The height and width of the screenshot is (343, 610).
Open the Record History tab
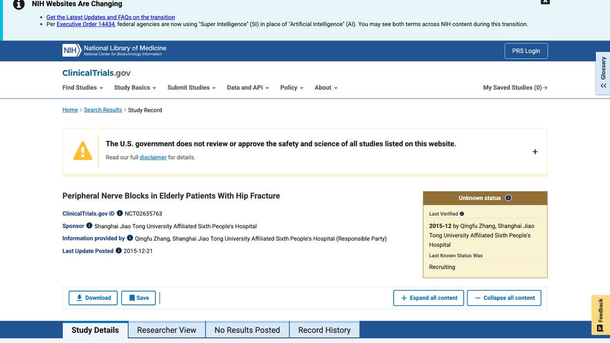click(x=325, y=330)
